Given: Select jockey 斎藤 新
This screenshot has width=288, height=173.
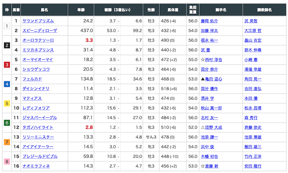Looking at the screenshot, I should [x=211, y=166].
